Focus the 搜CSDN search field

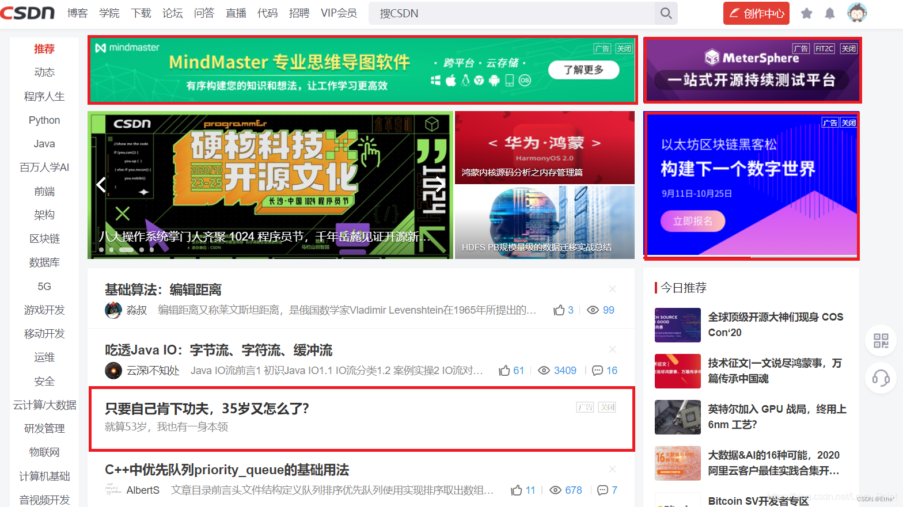pyautogui.click(x=513, y=13)
